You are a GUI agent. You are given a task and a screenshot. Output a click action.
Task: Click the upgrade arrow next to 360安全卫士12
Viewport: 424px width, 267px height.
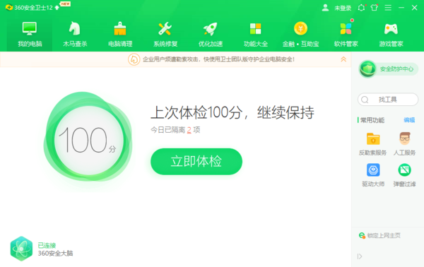tap(57, 8)
